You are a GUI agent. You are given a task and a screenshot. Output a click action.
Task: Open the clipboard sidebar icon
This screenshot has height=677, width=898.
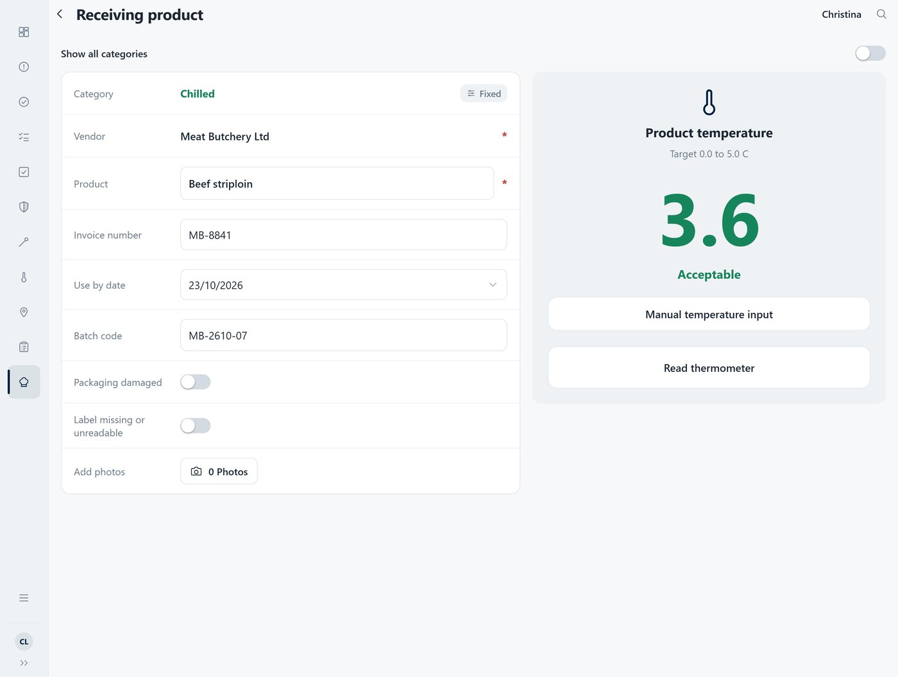[x=24, y=347]
